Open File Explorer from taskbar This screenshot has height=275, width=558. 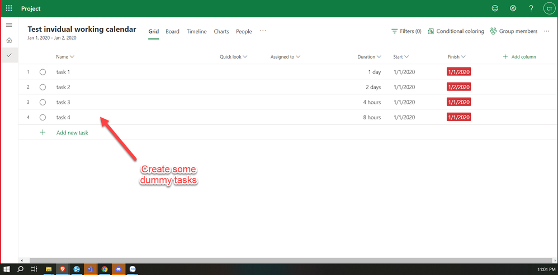click(48, 269)
